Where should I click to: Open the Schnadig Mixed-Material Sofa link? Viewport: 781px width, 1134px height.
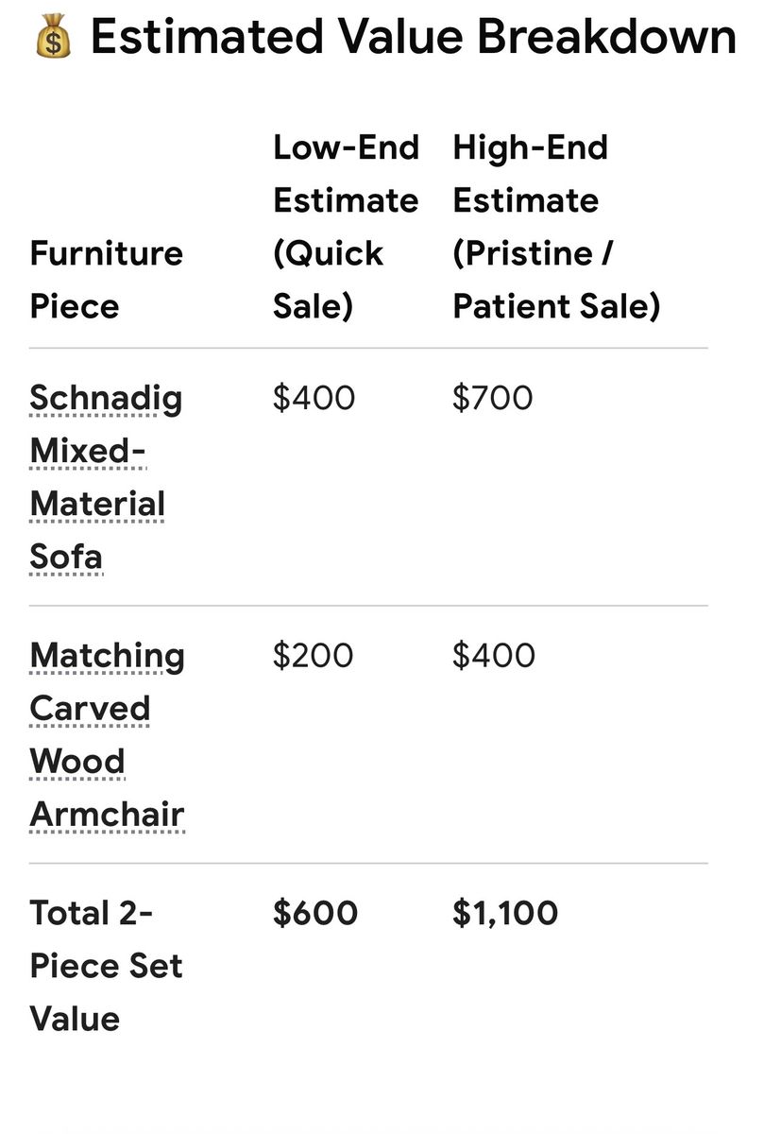pos(106,477)
